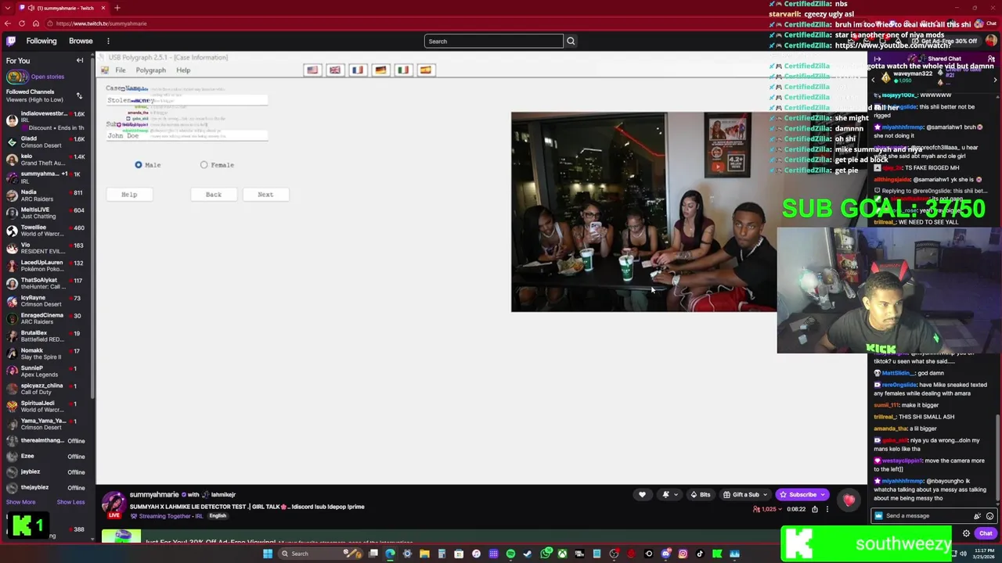Screen dimensions: 1002x563
Task: Click the Show Less link in sidebar
Action: pos(70,502)
